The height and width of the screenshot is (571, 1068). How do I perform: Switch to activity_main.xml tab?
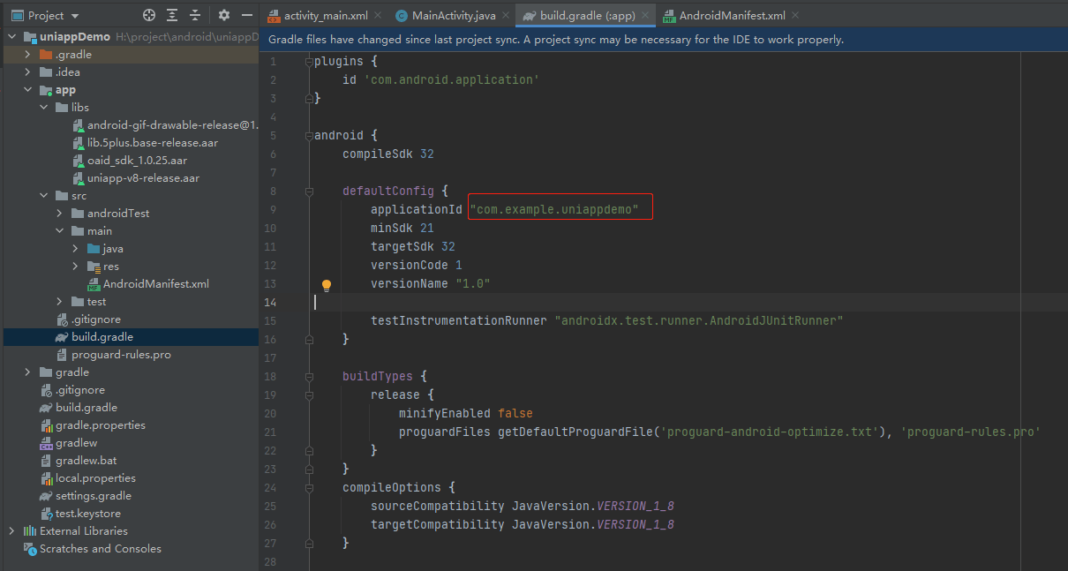[x=325, y=15]
